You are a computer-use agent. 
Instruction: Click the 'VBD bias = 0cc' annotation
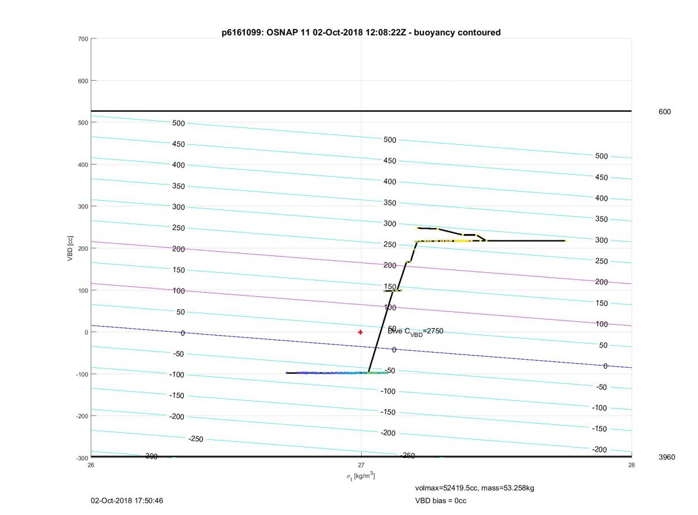tap(440, 500)
